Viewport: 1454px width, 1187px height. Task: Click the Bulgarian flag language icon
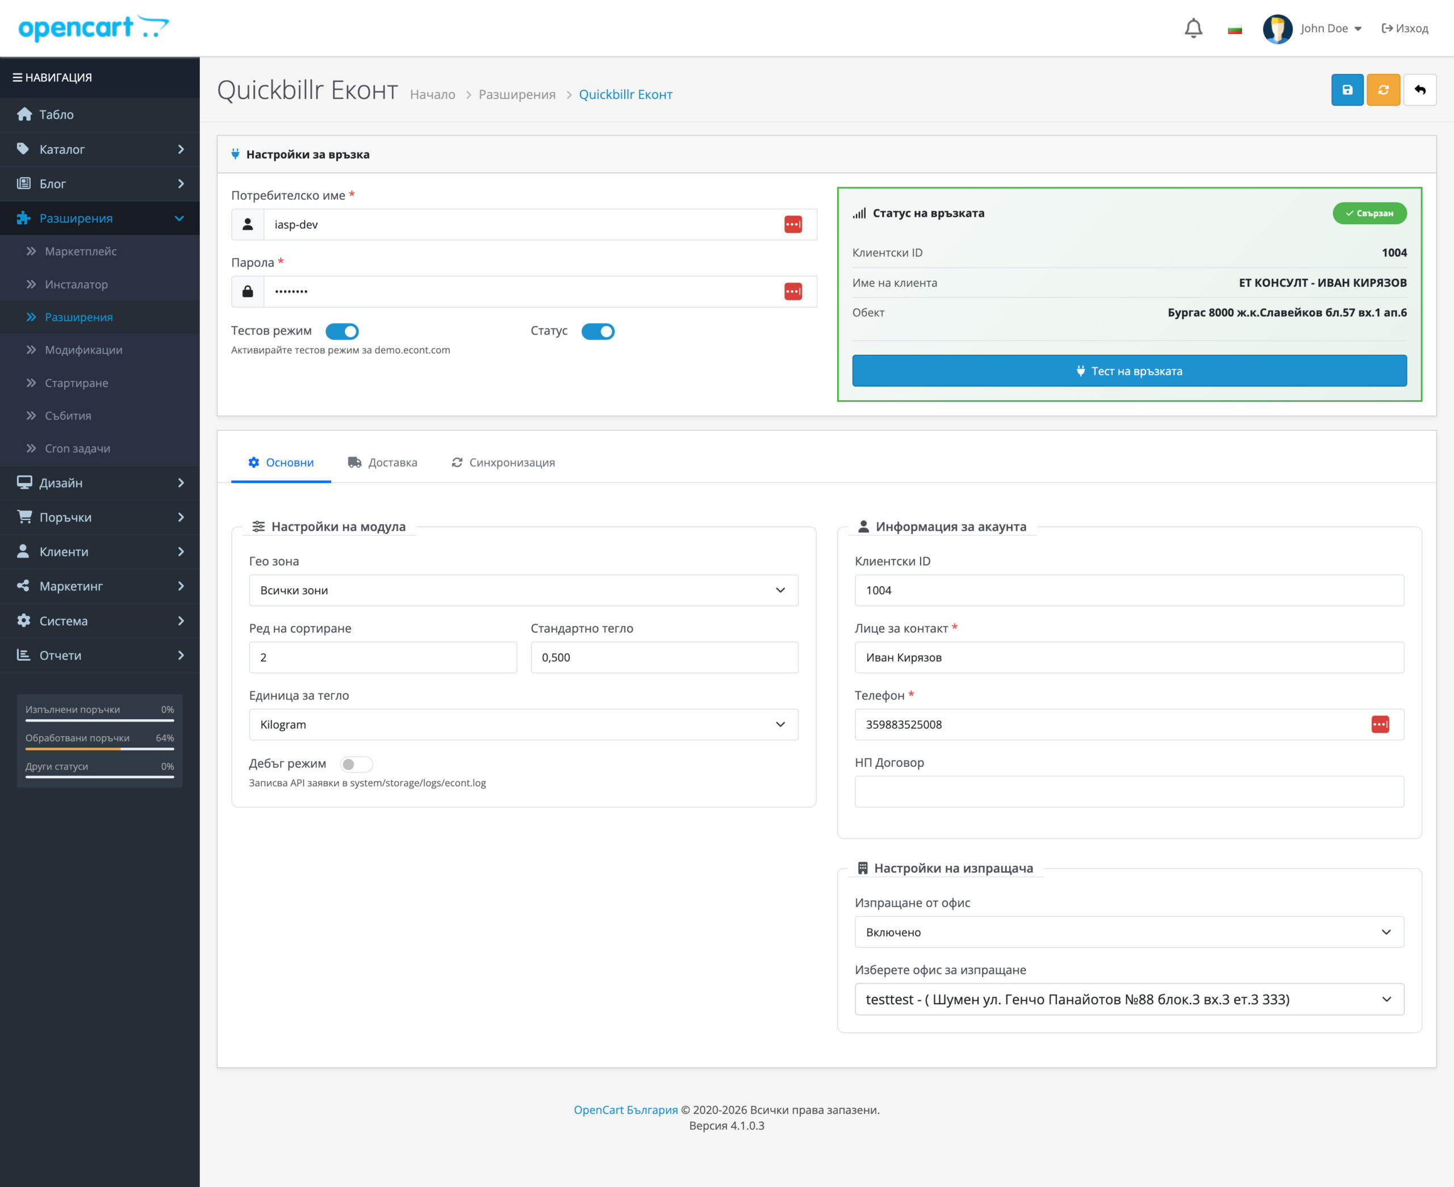(x=1234, y=29)
